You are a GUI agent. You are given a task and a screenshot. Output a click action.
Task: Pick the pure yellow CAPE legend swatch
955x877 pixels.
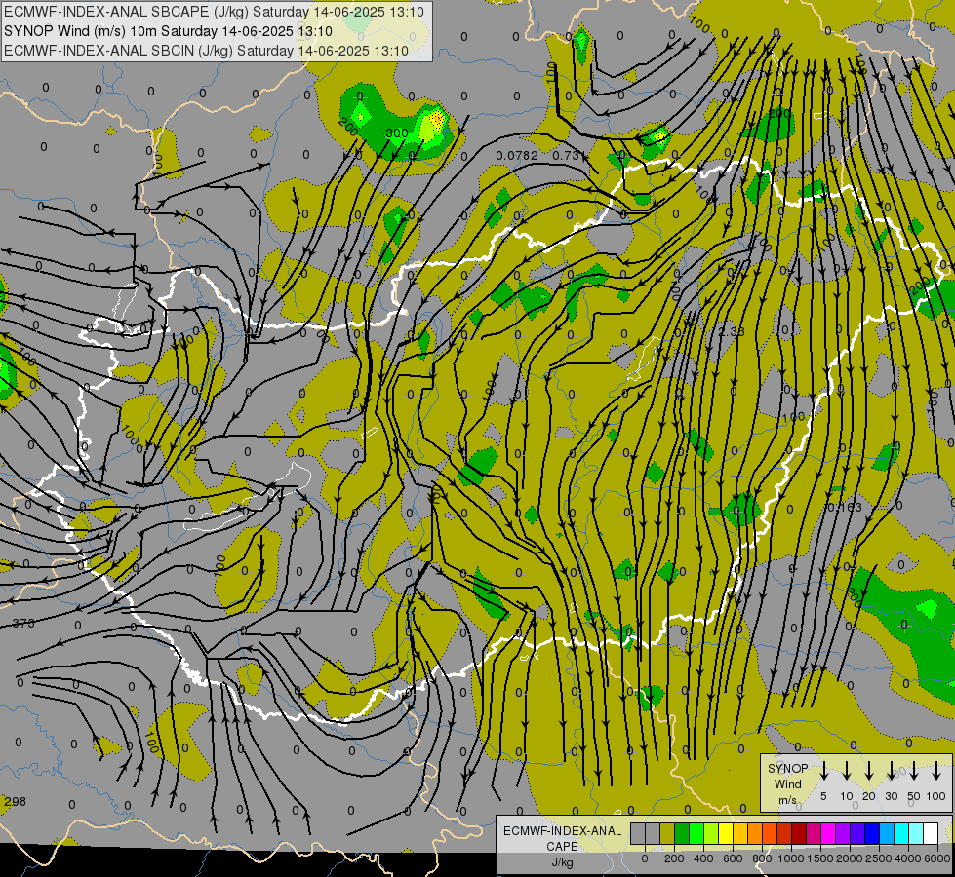[726, 834]
